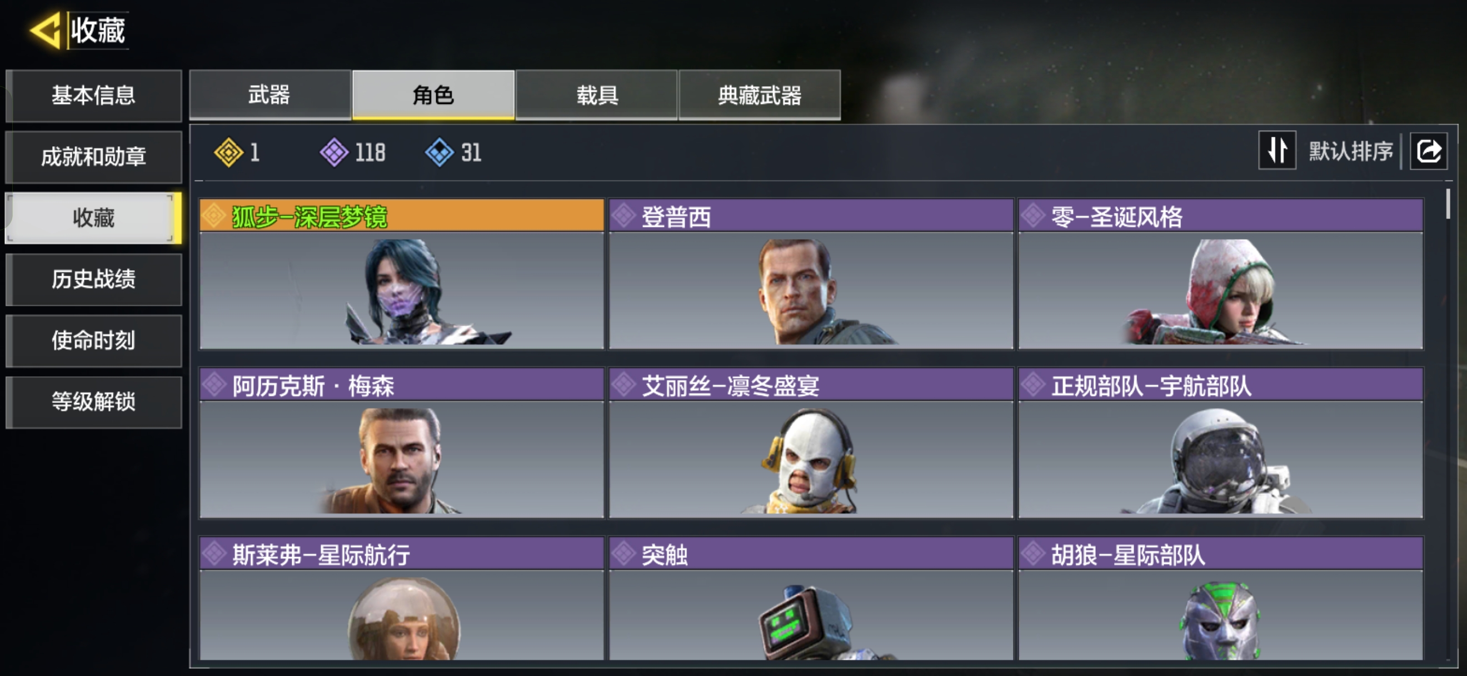Switch to the 武器 tab
The width and height of the screenshot is (1467, 676).
coord(270,95)
